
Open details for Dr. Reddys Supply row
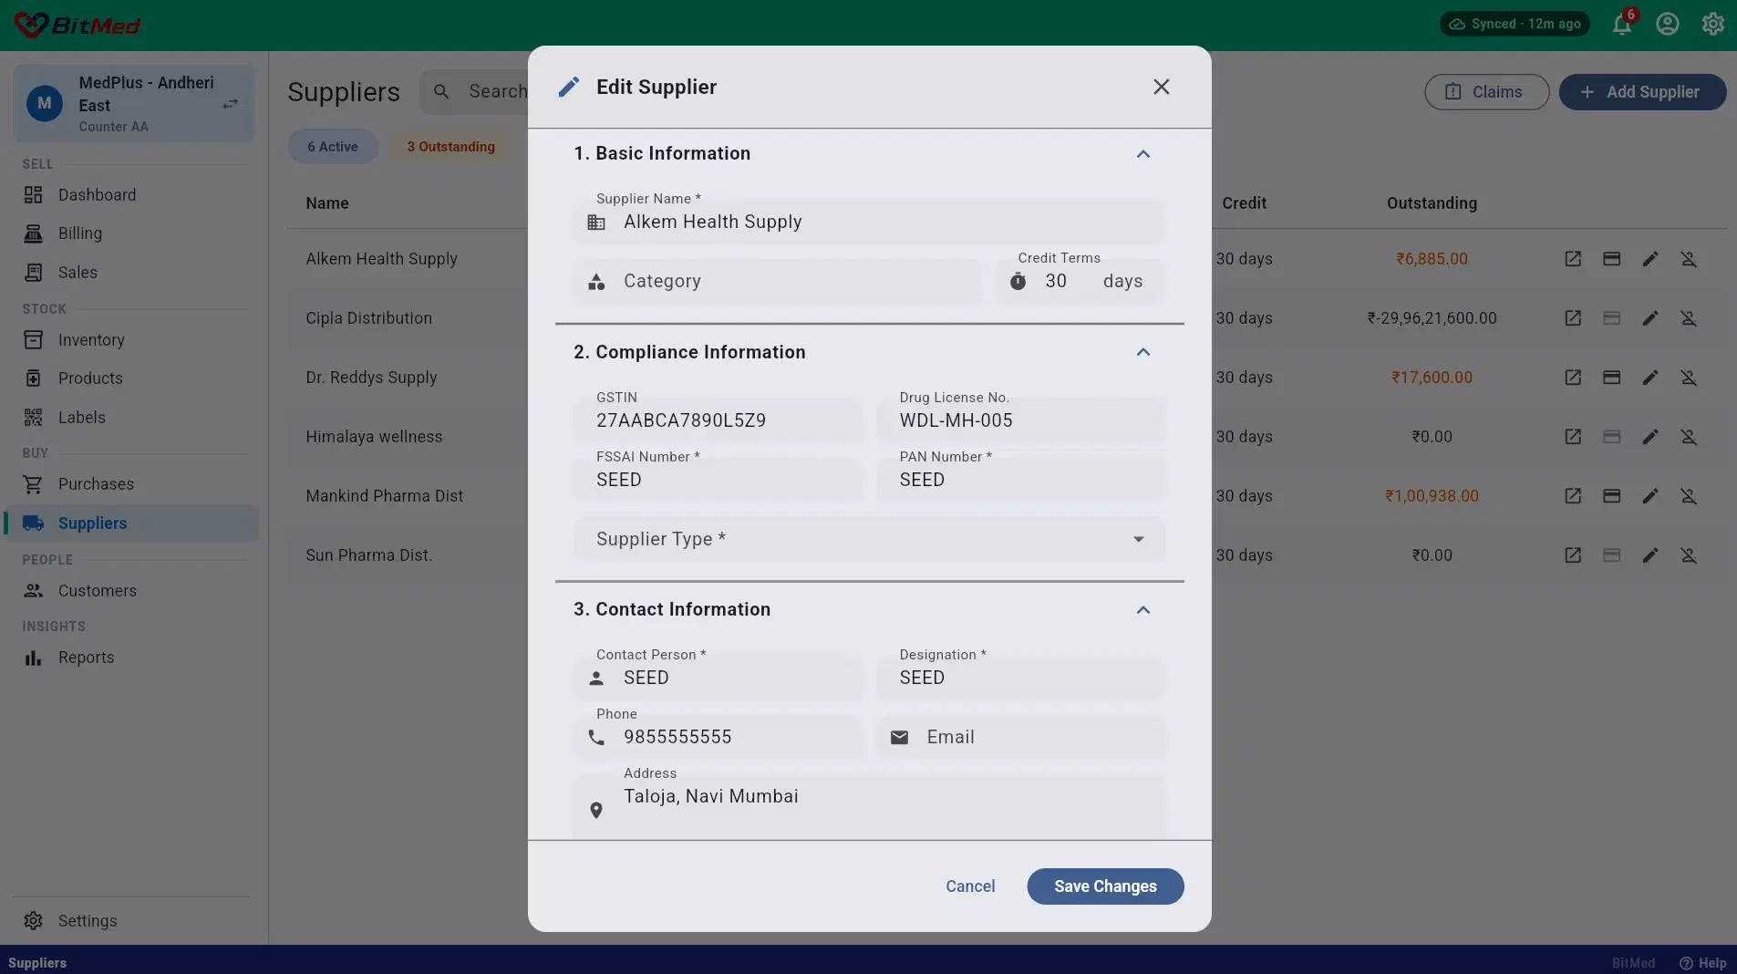point(1573,378)
